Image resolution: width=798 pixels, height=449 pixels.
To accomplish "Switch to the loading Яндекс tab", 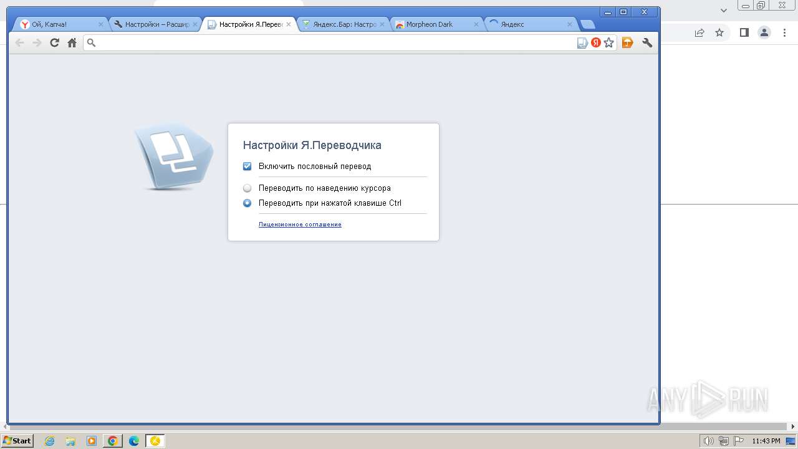I will pos(530,24).
